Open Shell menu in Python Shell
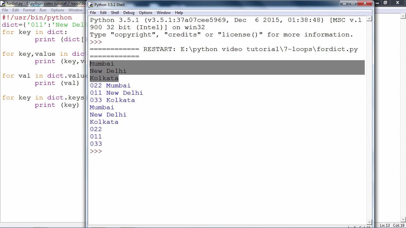 [115, 13]
